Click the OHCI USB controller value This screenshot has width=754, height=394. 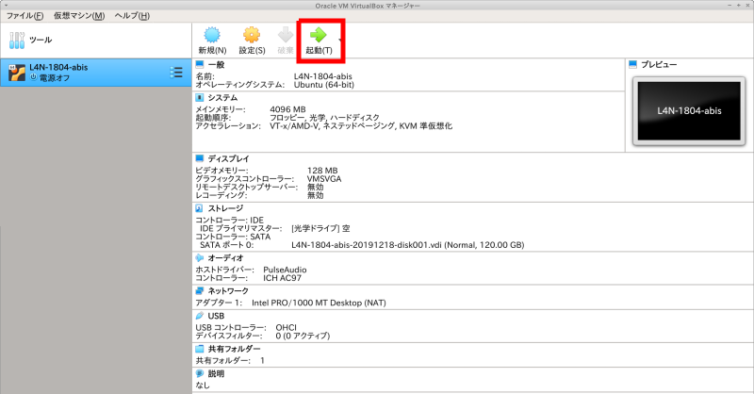click(x=287, y=328)
